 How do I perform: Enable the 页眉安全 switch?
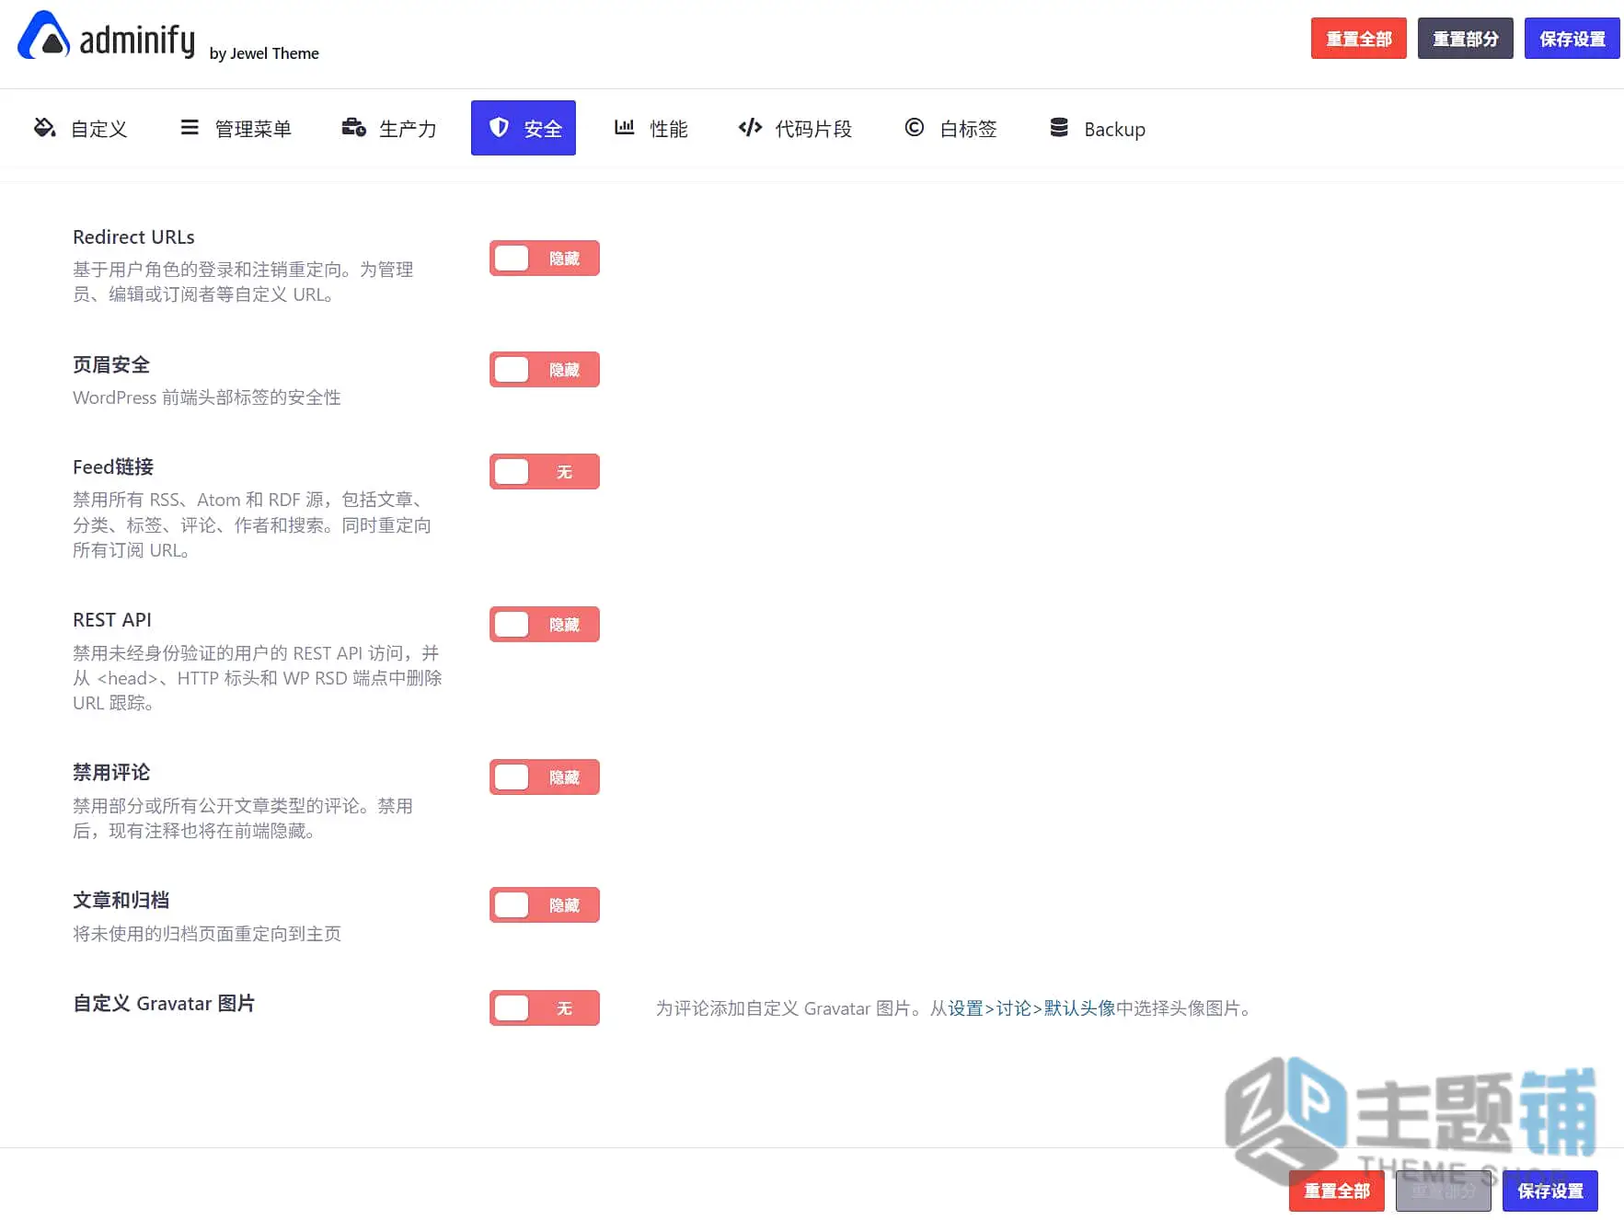tap(544, 370)
